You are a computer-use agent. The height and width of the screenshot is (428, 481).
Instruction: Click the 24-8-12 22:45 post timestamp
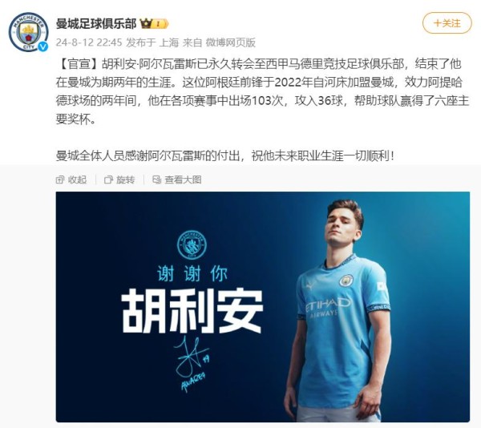89,42
